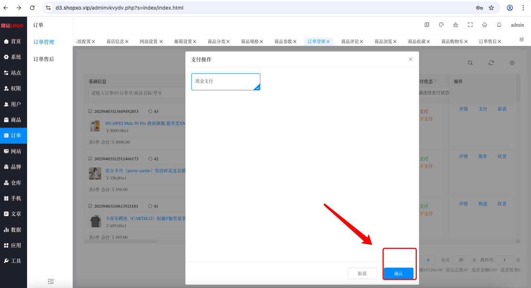This screenshot has width=531, height=288.
Task: Switch to 商品购物车 tab
Action: pyautogui.click(x=452, y=41)
